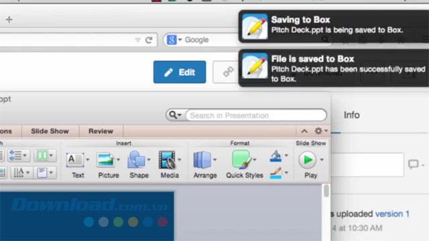Click the blue Edit button
429x241 pixels.
coord(180,72)
